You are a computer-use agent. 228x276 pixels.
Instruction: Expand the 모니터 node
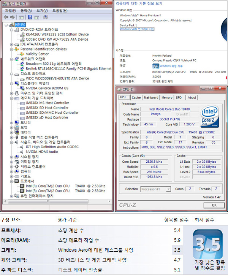[11, 123]
